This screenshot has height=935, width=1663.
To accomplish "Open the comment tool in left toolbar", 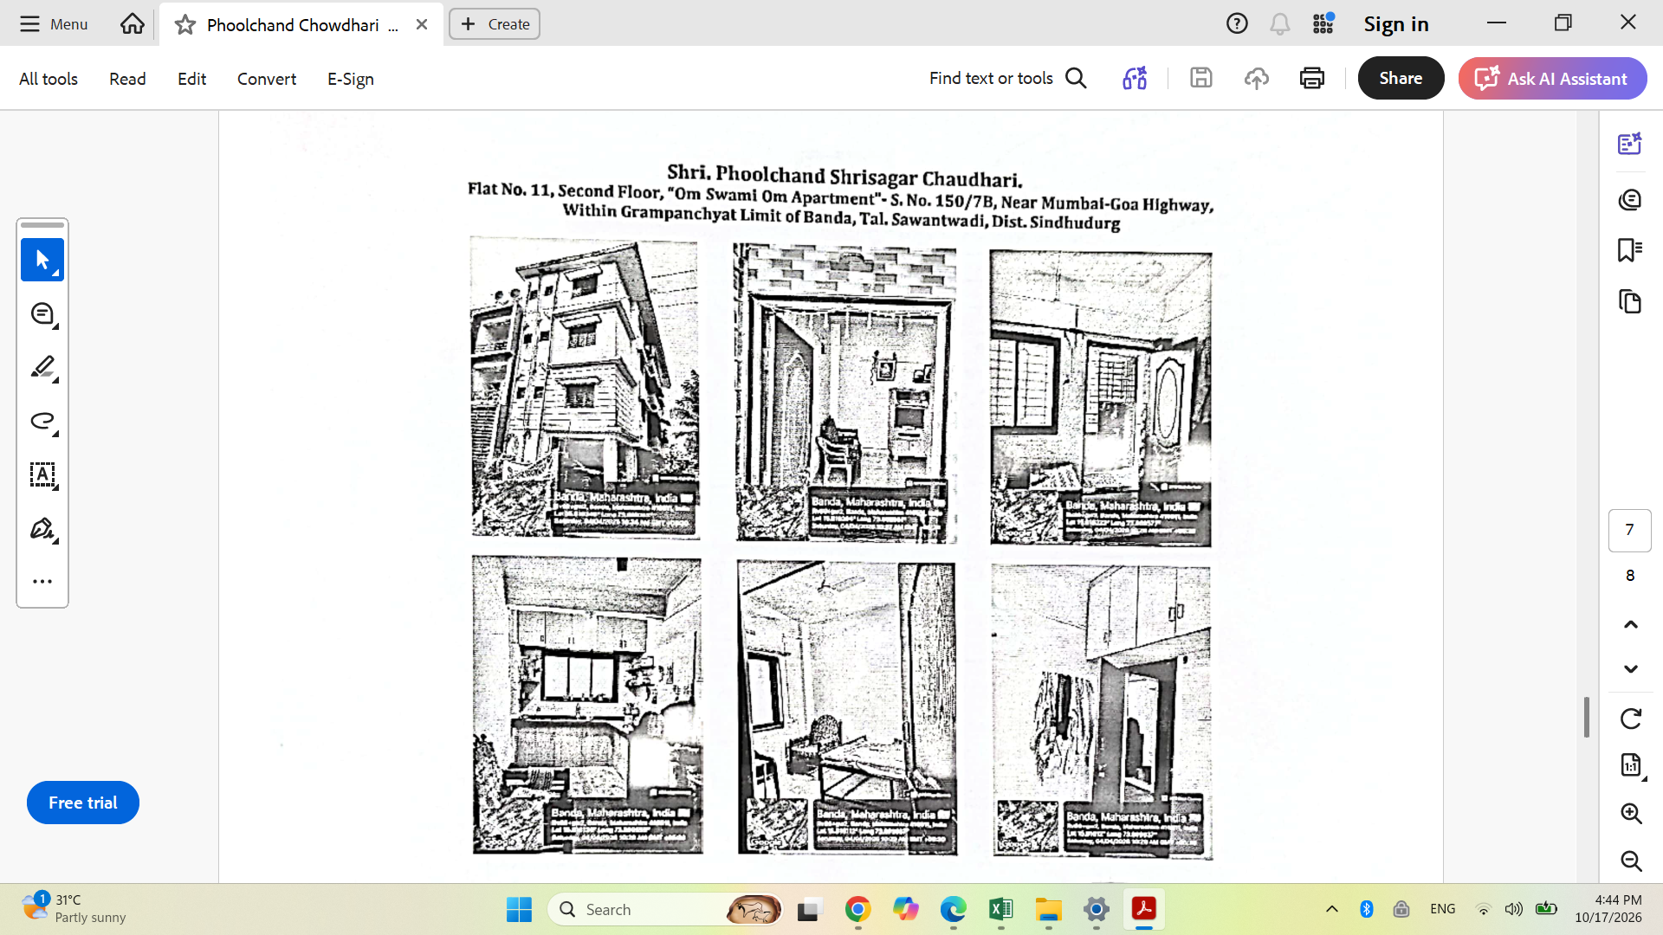I will tap(42, 313).
